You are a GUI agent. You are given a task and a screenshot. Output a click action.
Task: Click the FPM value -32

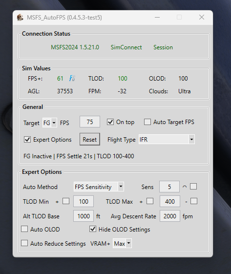coord(122,91)
